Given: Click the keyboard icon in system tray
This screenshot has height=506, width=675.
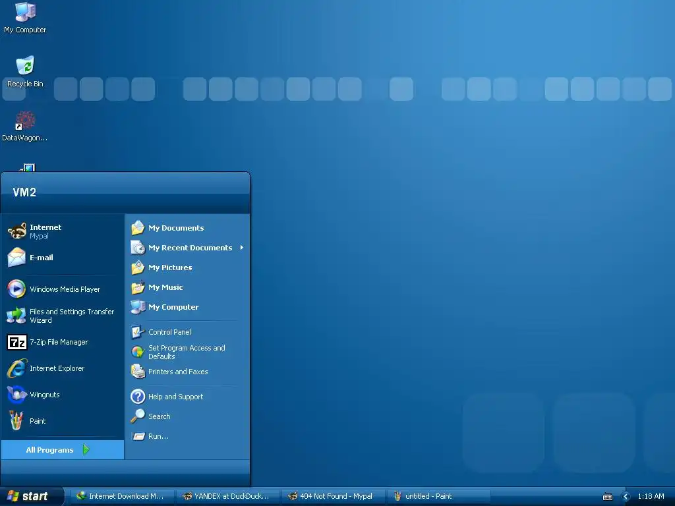Looking at the screenshot, I should pyautogui.click(x=607, y=497).
